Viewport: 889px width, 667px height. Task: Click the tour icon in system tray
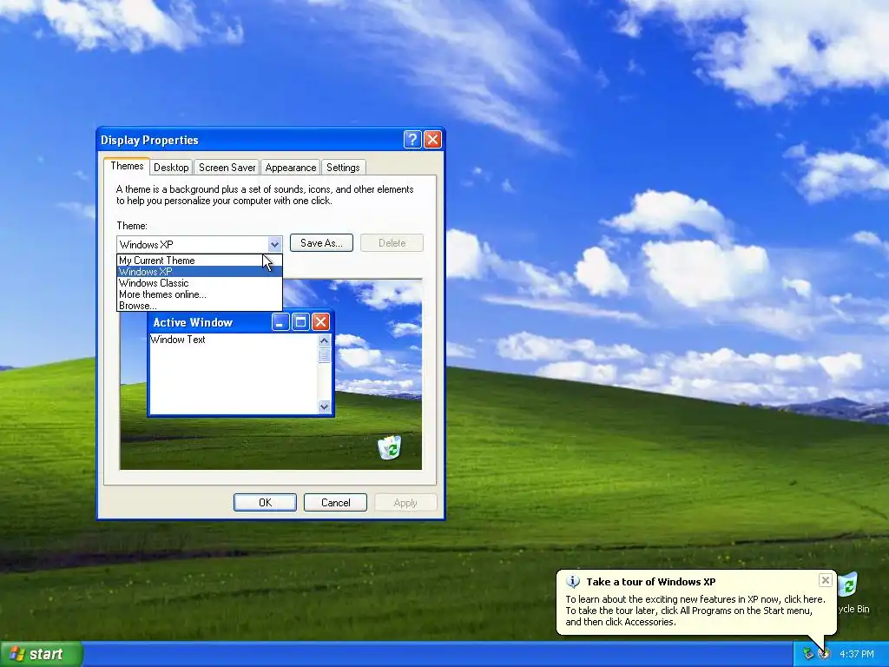[824, 654]
